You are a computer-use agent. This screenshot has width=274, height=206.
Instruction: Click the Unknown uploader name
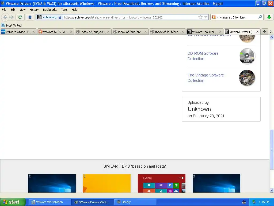click(199, 109)
